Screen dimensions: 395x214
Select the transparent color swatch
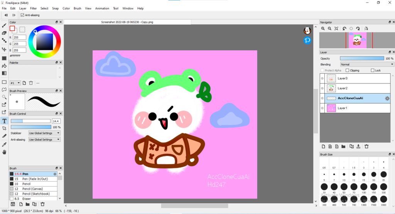coord(22,29)
